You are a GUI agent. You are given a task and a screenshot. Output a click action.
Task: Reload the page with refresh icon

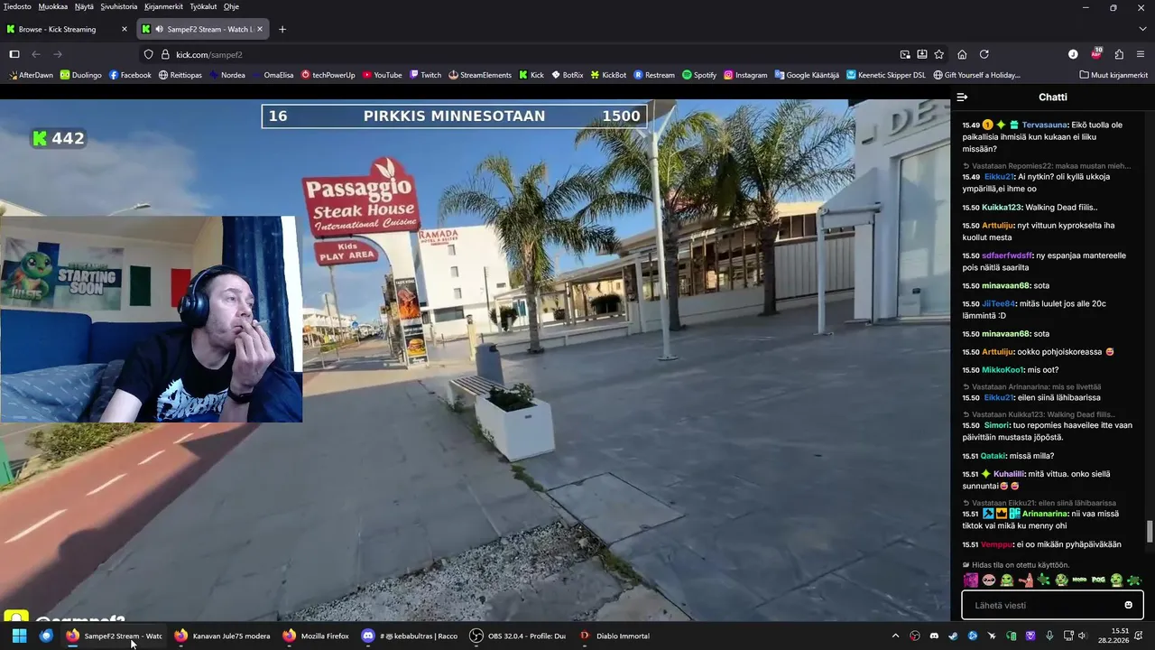pos(984,54)
